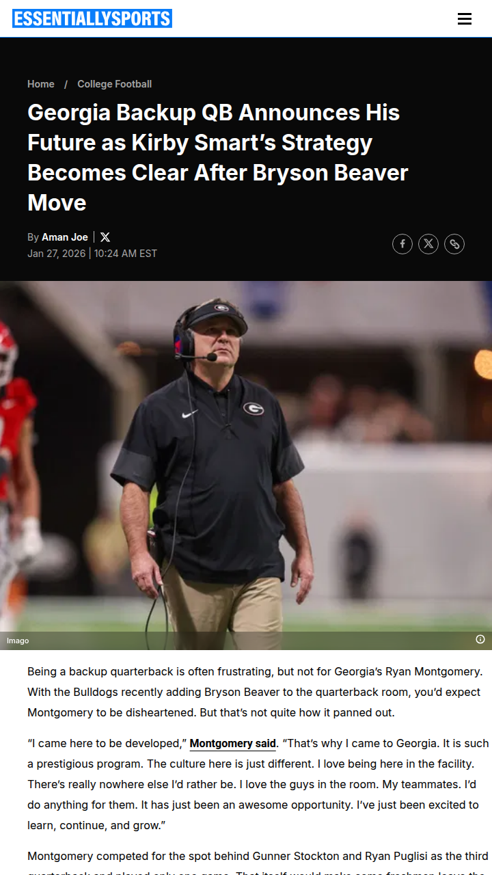Click the Kirby Smart hero photo

click(246, 465)
